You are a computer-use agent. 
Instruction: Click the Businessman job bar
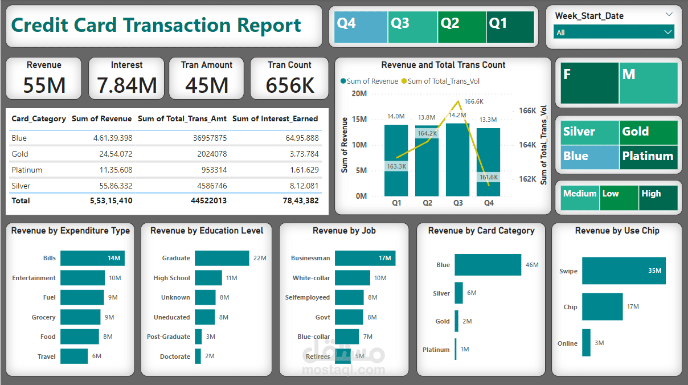[x=365, y=258]
